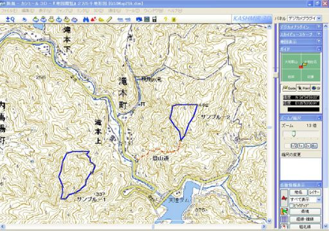The image size is (329, 231).
Task: Open the パネル dropdown at top right
Action: [305, 19]
